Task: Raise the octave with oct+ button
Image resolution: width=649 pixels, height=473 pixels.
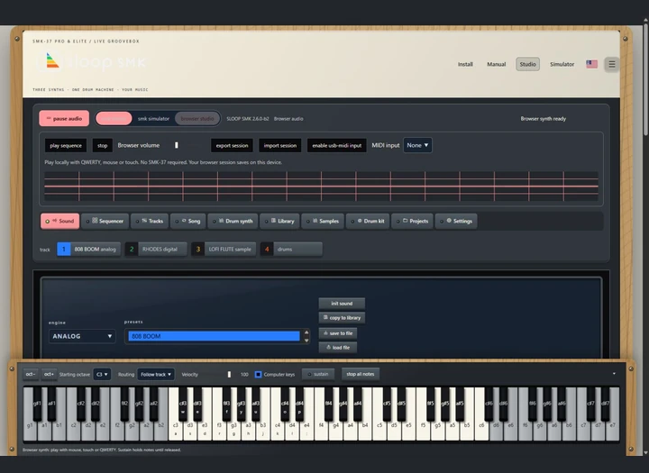Action: (x=49, y=374)
